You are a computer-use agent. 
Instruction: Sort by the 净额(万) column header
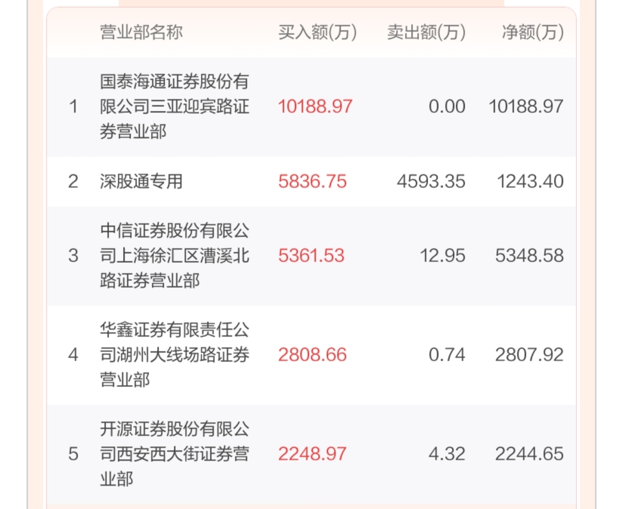533,32
